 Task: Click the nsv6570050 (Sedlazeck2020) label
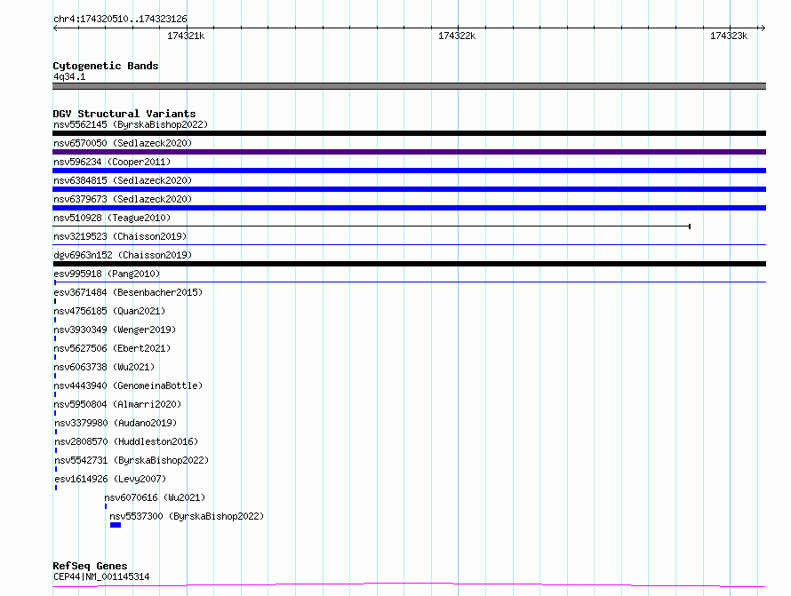tap(123, 143)
